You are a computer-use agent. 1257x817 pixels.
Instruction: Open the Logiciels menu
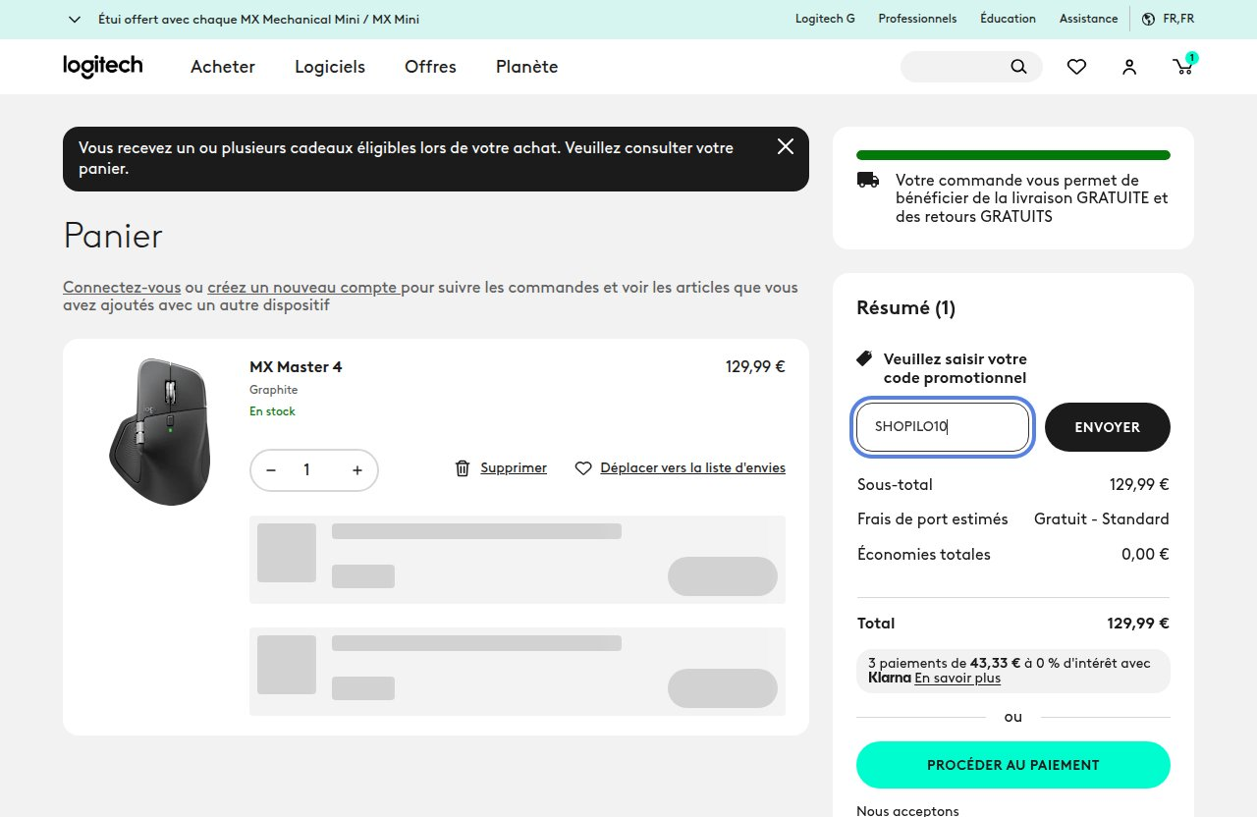[330, 67]
